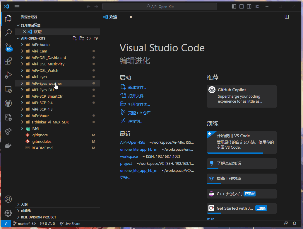Open recent 'project' entry

(x=126, y=164)
